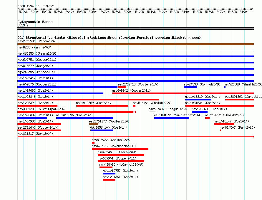Open the nsv470176 (Jakobsson2008) variant label

tap(114, 146)
